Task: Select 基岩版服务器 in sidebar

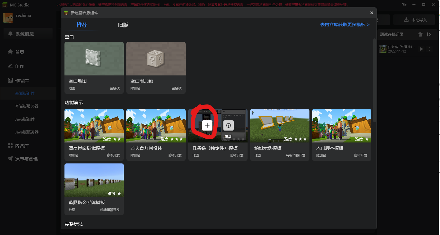Action: [x=27, y=106]
